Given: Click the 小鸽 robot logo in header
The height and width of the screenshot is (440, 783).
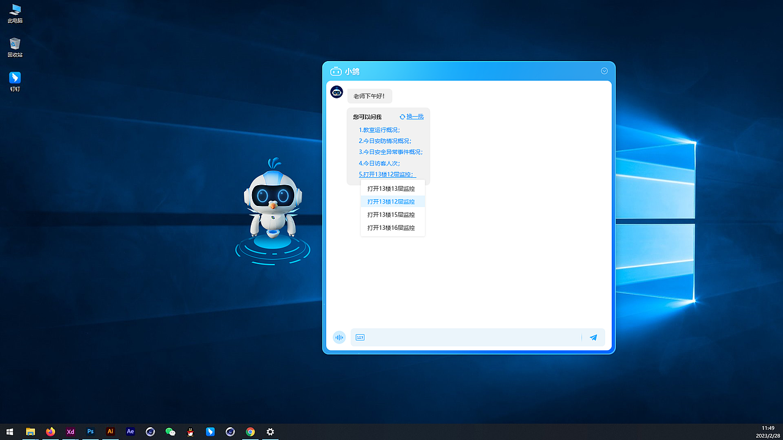Looking at the screenshot, I should point(336,71).
